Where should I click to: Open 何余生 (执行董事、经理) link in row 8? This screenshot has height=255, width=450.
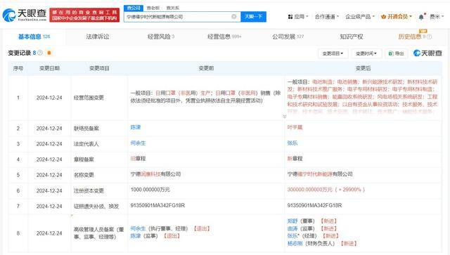pyautogui.click(x=138, y=228)
